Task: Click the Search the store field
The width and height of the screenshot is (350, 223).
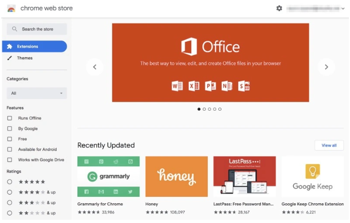Action: [36, 29]
